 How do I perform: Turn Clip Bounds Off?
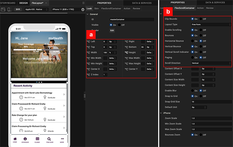coord(201,19)
